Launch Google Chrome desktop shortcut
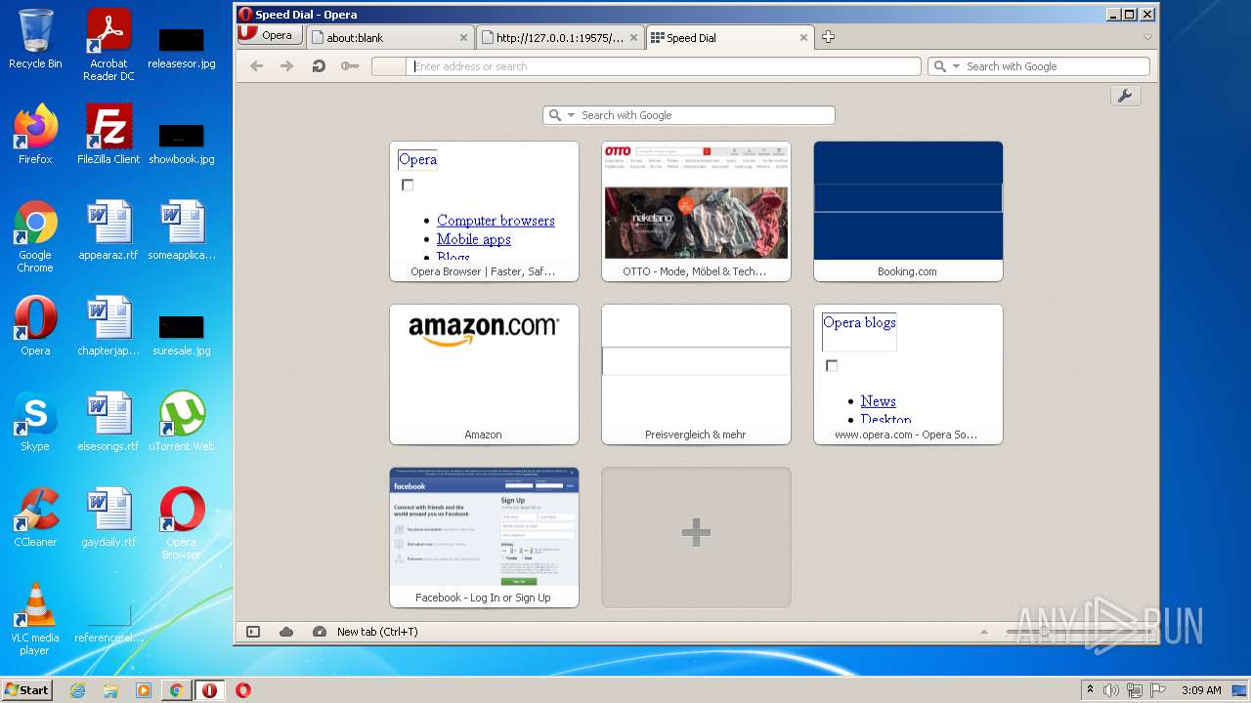The width and height of the screenshot is (1251, 703). click(x=35, y=236)
